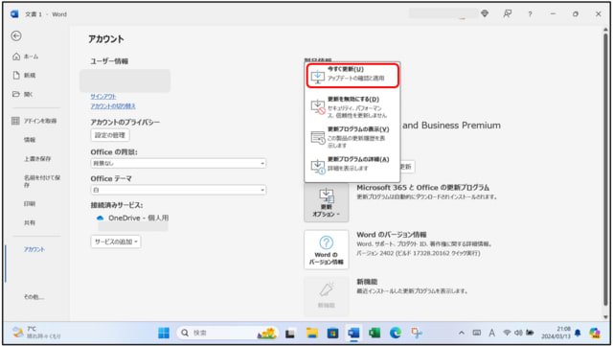Open the black task view icon in the taskbar
613x346 pixels.
[290, 334]
